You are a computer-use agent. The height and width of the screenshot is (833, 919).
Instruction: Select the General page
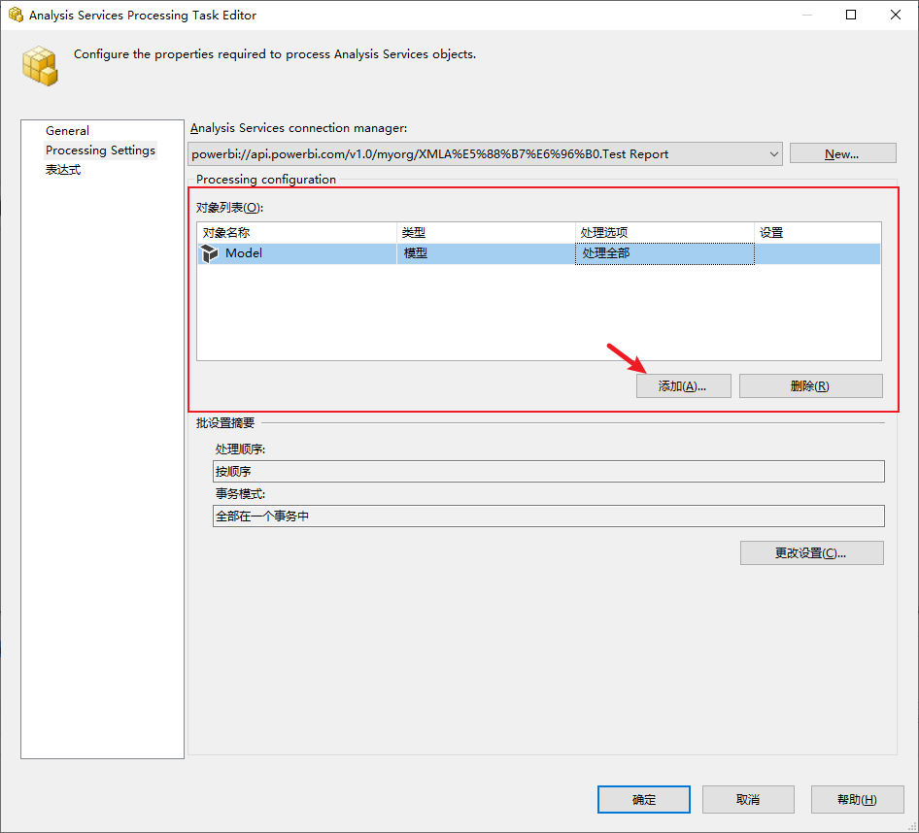coord(67,131)
